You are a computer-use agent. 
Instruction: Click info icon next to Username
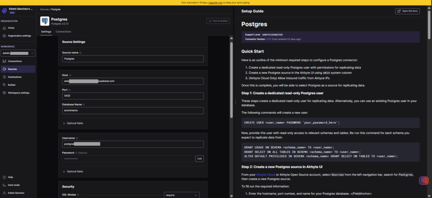point(77,138)
